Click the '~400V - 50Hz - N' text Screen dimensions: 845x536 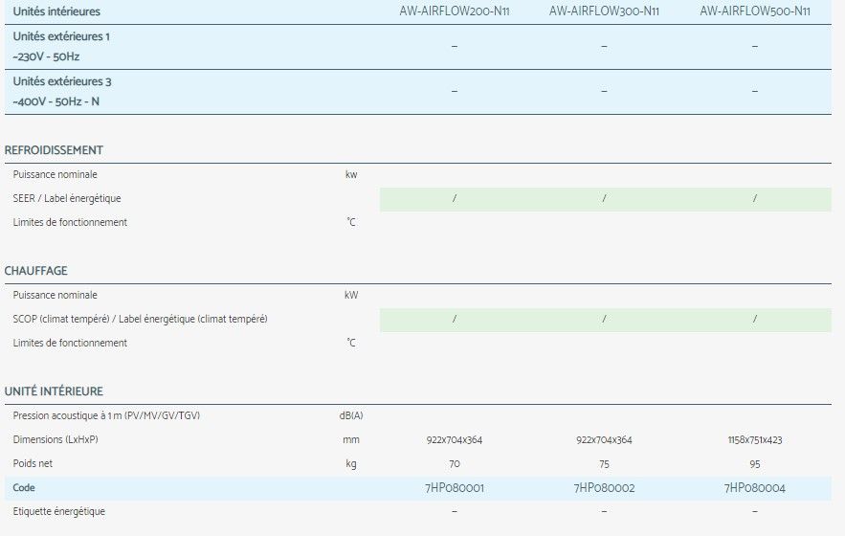point(56,101)
